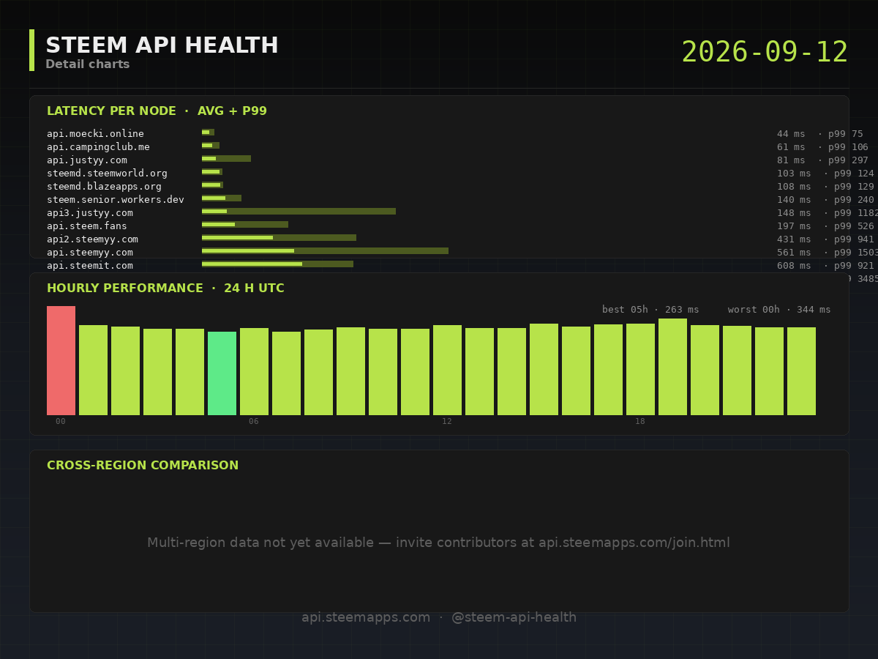This screenshot has height=659, width=878.
Task: Select the steem.senior.workers.dev node row
Action: [461, 200]
